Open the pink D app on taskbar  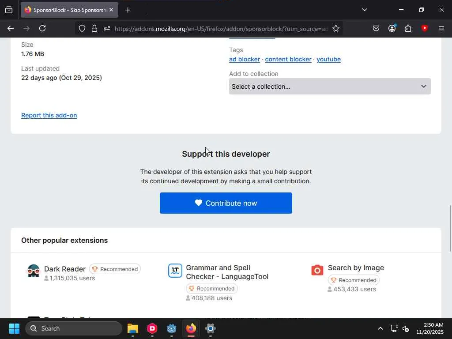[x=152, y=328]
